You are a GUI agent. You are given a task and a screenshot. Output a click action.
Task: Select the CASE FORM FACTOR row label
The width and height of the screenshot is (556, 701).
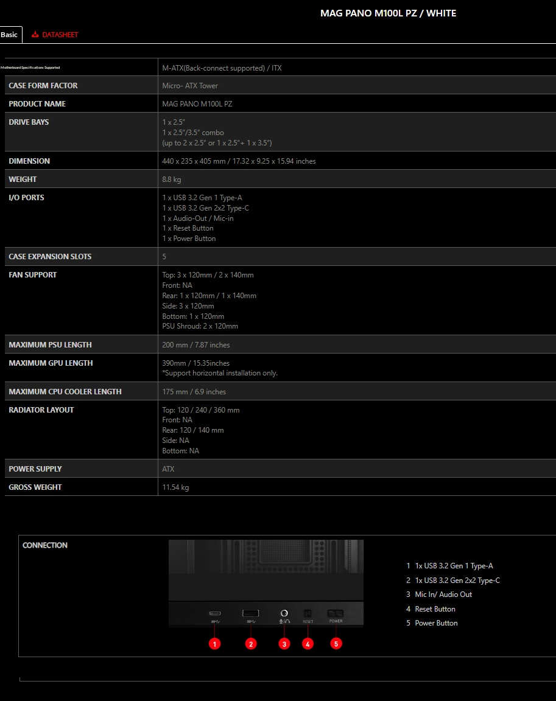[43, 85]
